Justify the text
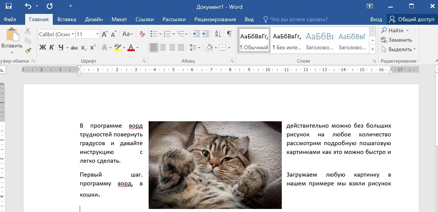 click(181, 47)
